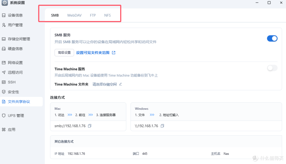Click the Windows connection heading
The height and width of the screenshot is (164, 286).
coord(141,109)
